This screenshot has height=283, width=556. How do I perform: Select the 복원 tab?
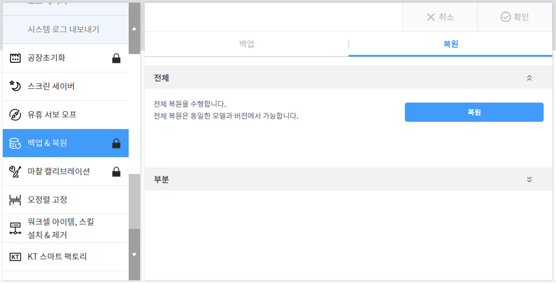click(450, 44)
